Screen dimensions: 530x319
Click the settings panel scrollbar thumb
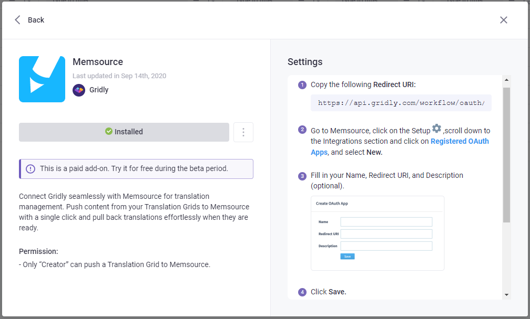(506, 155)
